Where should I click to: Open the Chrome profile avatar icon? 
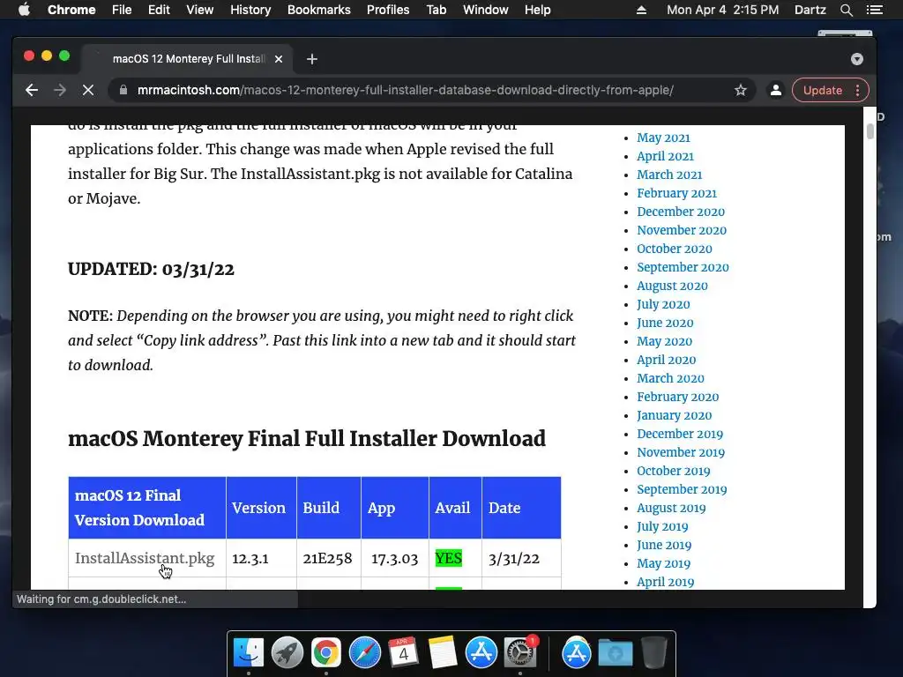click(776, 90)
